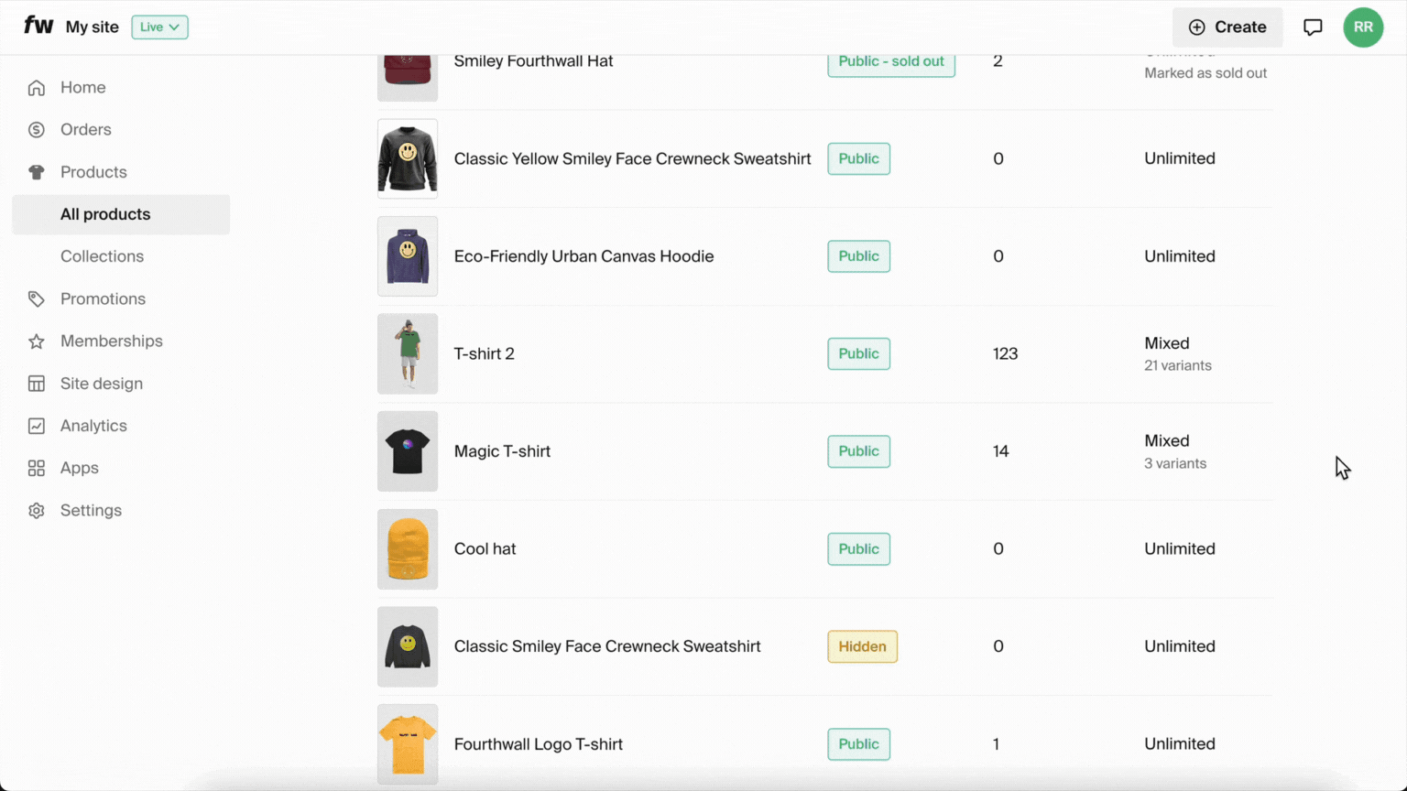
Task: Select the Products shirt icon
Action: coord(36,171)
